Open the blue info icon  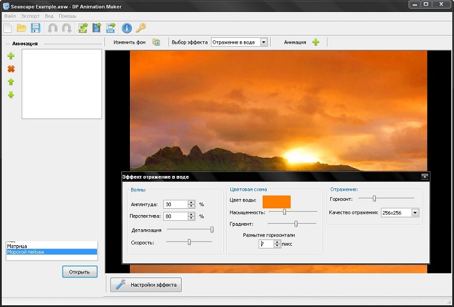127,28
